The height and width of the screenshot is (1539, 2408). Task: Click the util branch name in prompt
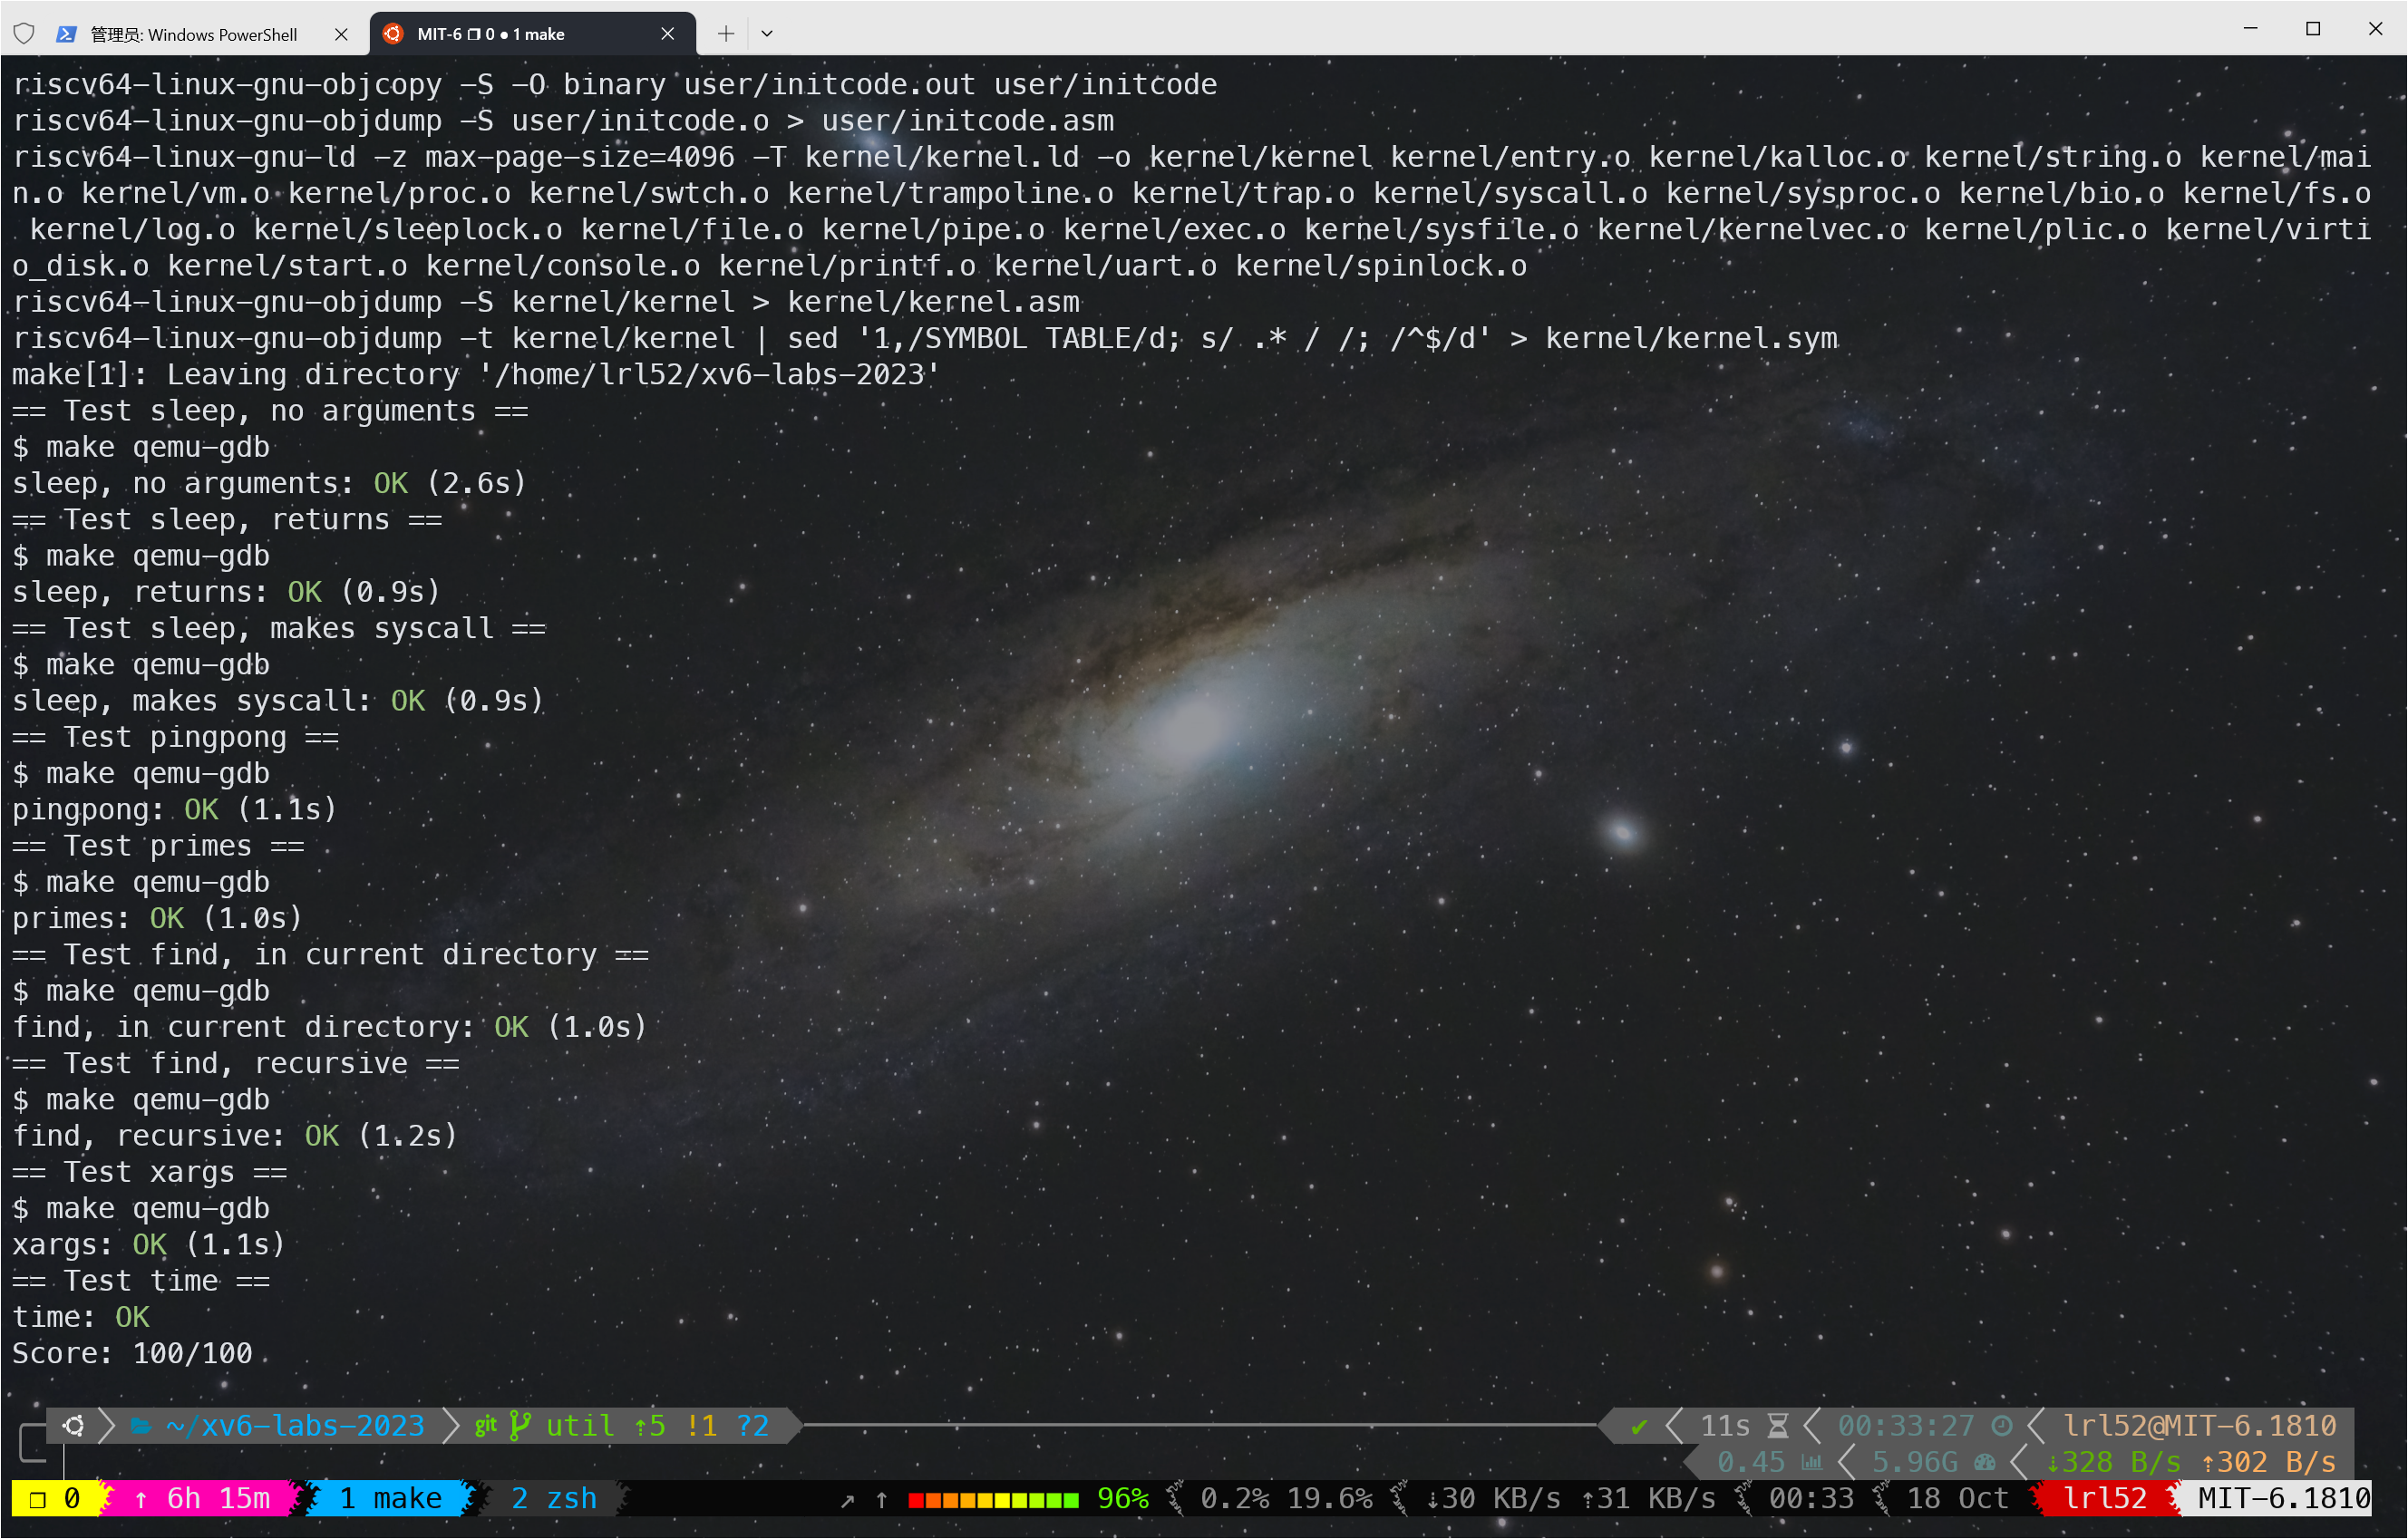coord(580,1426)
